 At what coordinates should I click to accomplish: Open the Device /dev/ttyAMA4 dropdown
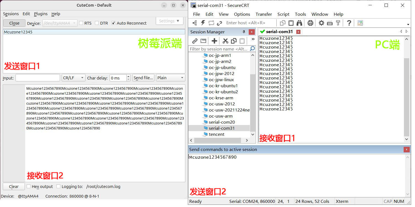[x=60, y=23]
